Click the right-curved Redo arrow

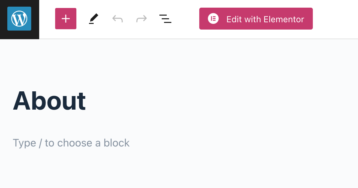pos(141,19)
